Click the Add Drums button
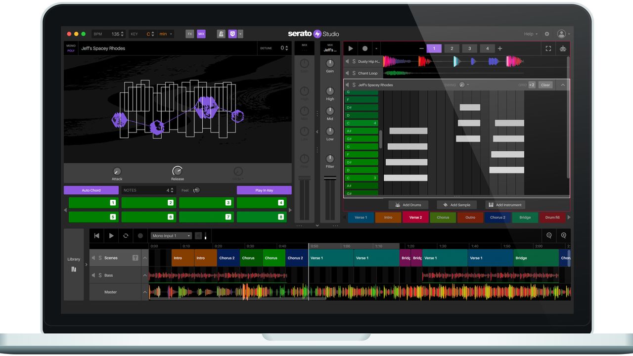Image resolution: width=633 pixels, height=356 pixels. [x=408, y=205]
